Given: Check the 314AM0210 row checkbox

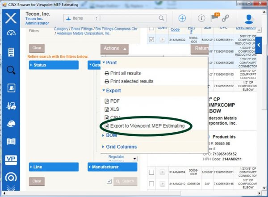Looking at the screenshot, I should [151, 184].
